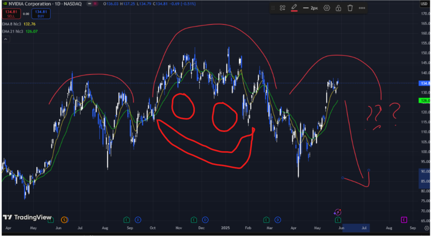Click the Dec label on time axis
Screen dimensions: 431x237
coord(201,228)
